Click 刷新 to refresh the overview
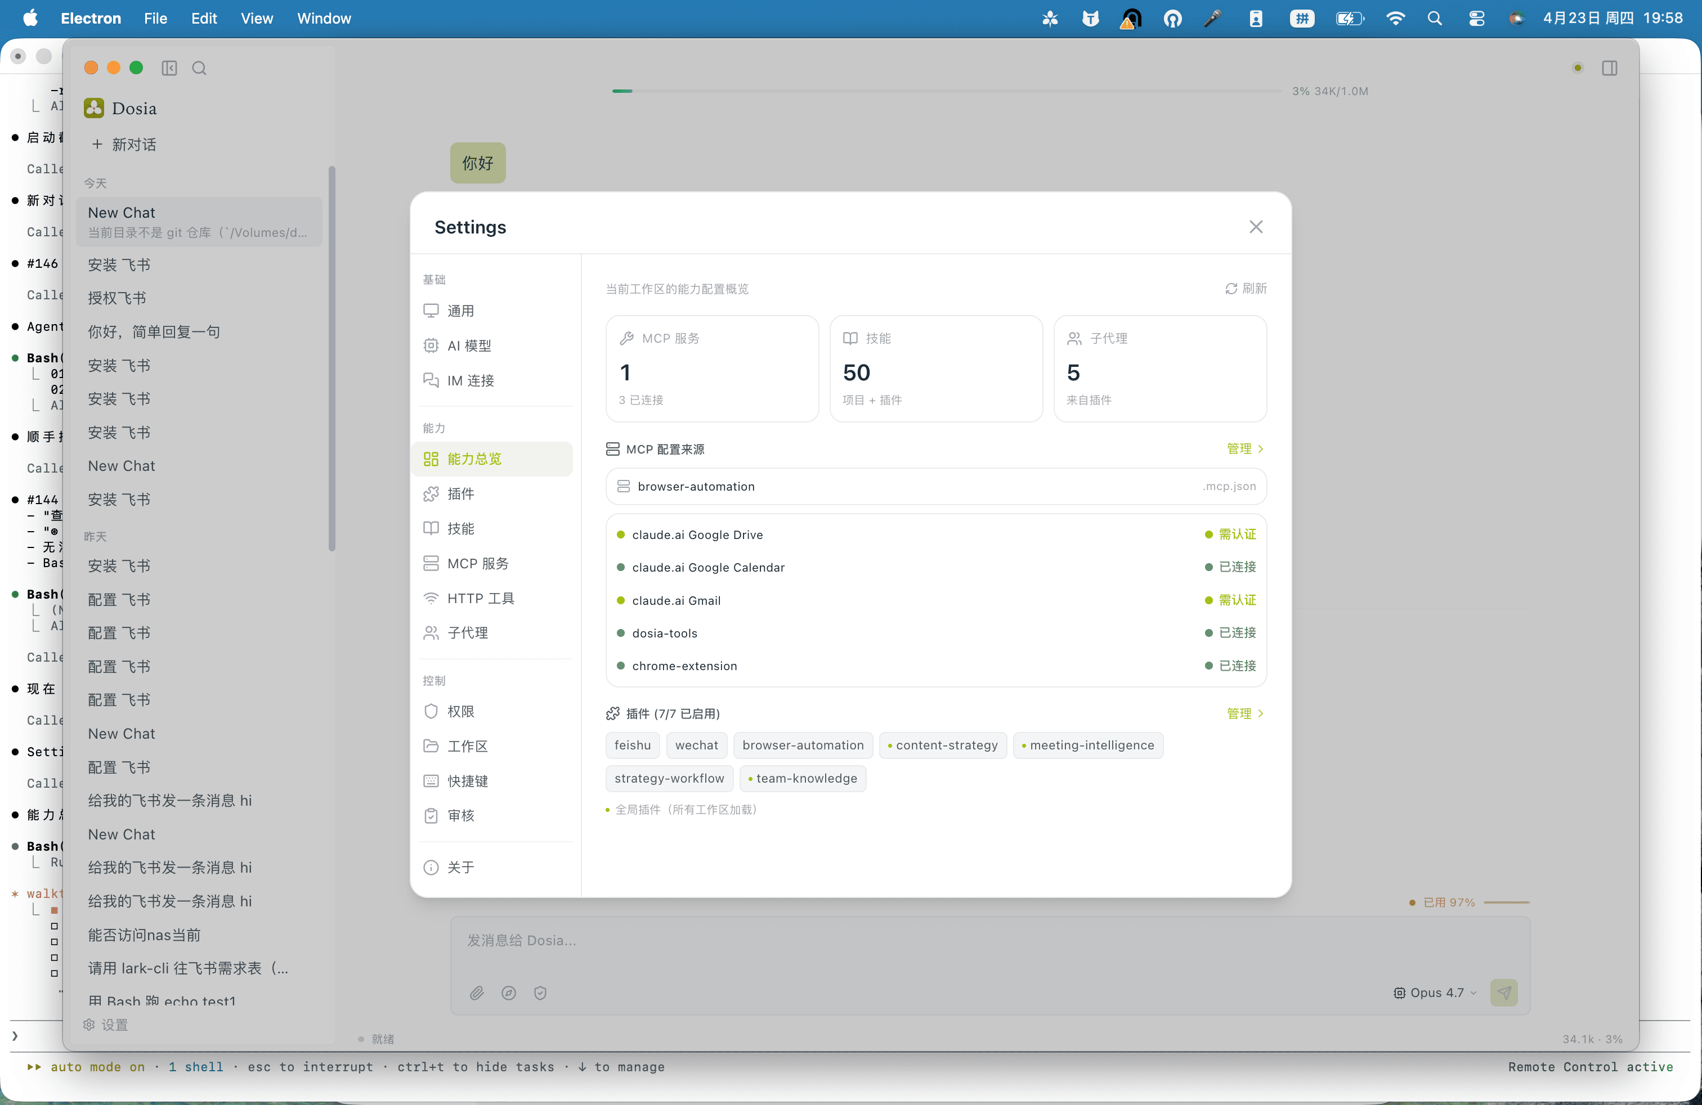Image resolution: width=1702 pixels, height=1105 pixels. coord(1246,288)
